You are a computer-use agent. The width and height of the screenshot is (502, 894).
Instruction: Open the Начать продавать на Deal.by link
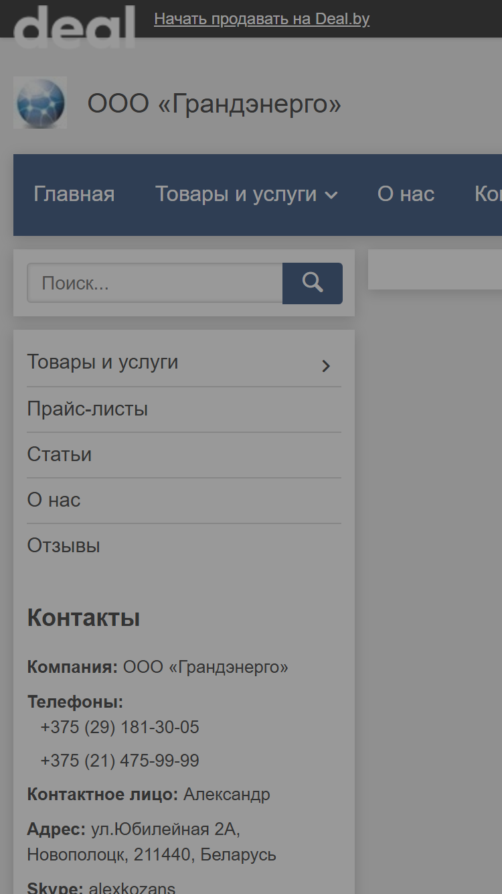click(262, 19)
